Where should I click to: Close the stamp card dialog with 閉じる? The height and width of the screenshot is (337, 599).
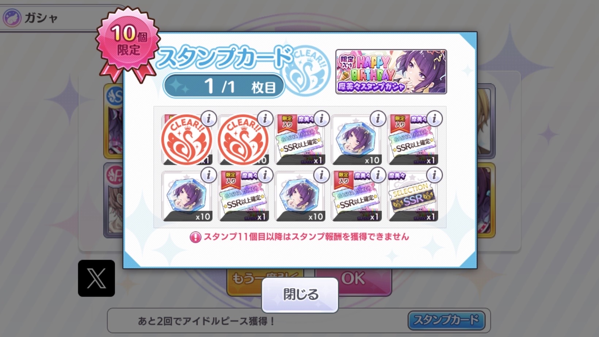click(x=300, y=295)
